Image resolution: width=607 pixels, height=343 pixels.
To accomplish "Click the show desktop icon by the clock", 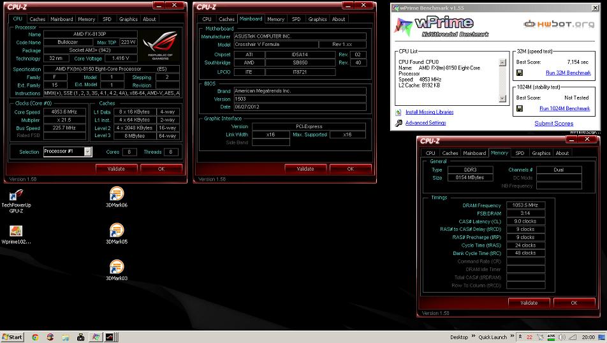I will click(x=603, y=337).
